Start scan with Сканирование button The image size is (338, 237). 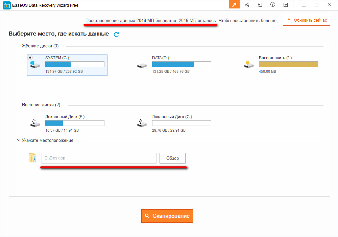tap(167, 216)
